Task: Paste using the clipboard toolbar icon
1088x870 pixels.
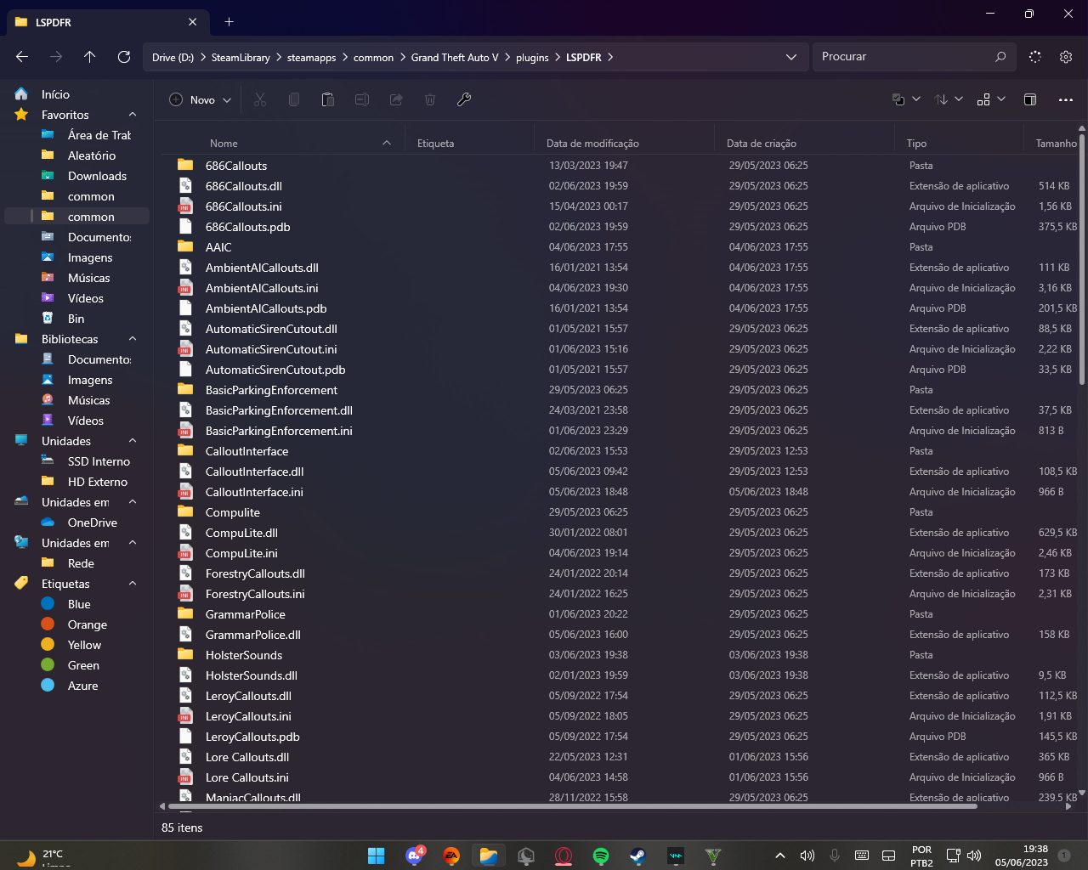Action: (x=328, y=99)
